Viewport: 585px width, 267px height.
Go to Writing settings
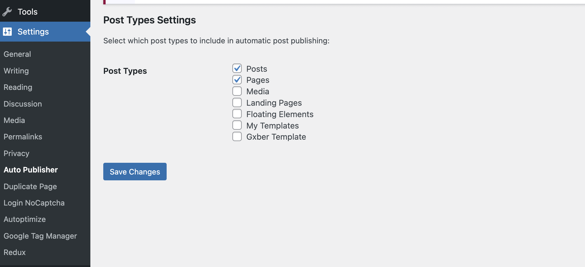(x=16, y=71)
